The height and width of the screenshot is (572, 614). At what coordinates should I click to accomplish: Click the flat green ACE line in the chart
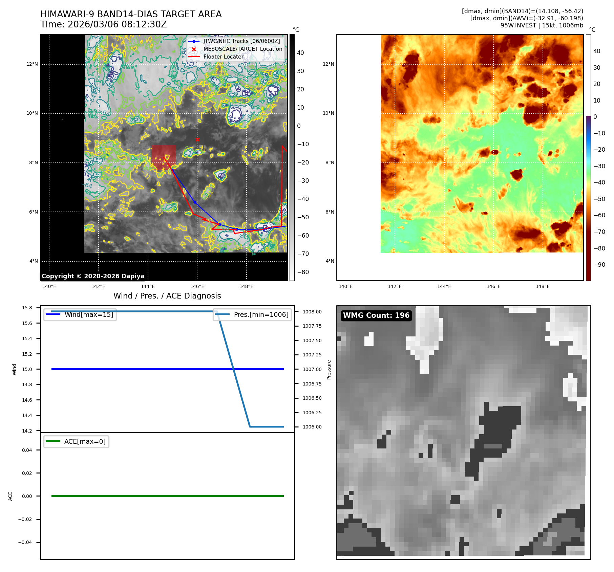tap(167, 496)
